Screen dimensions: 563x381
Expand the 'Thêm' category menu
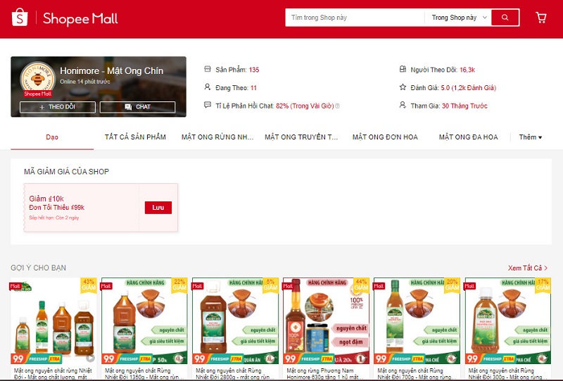[x=531, y=137]
